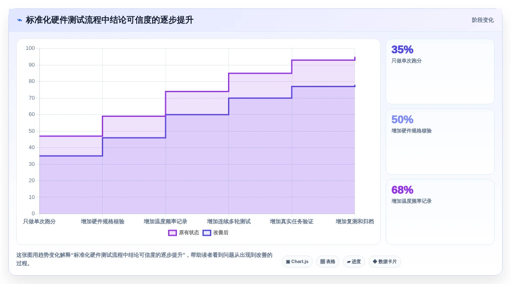Image resolution: width=511 pixels, height=284 pixels.
Task: Click the y-axis value 90
Action: coord(32,65)
